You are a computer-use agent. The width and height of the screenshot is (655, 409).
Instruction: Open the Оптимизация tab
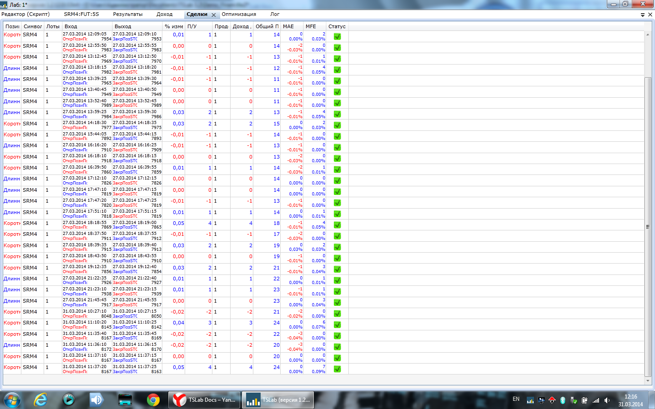(239, 15)
